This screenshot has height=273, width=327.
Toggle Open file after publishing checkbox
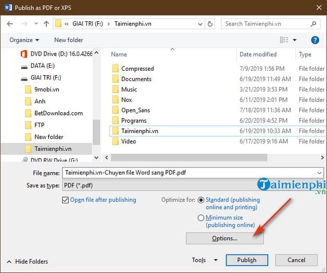click(65, 200)
